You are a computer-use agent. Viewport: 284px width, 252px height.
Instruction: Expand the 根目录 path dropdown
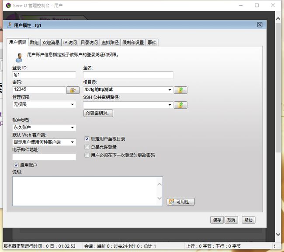coord(170,90)
